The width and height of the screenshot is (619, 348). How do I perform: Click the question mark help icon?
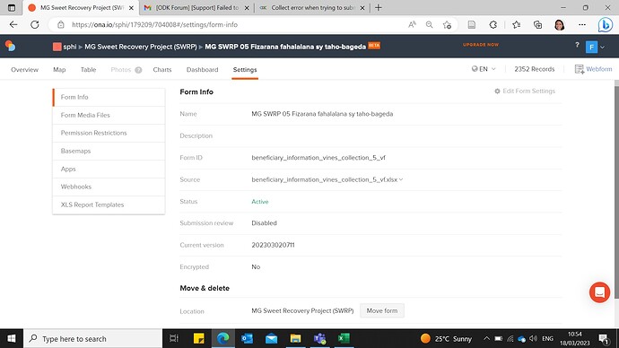577,45
